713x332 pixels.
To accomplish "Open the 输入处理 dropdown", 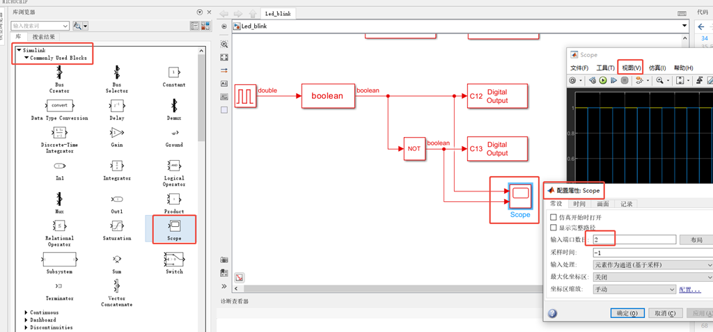I will [x=653, y=264].
